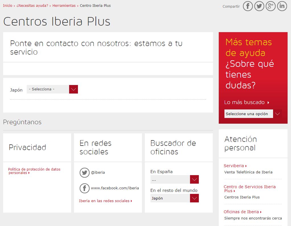Open 'Seleccione una opción' dropdown
Image resolution: width=291 pixels, height=226 pixels.
(x=253, y=114)
